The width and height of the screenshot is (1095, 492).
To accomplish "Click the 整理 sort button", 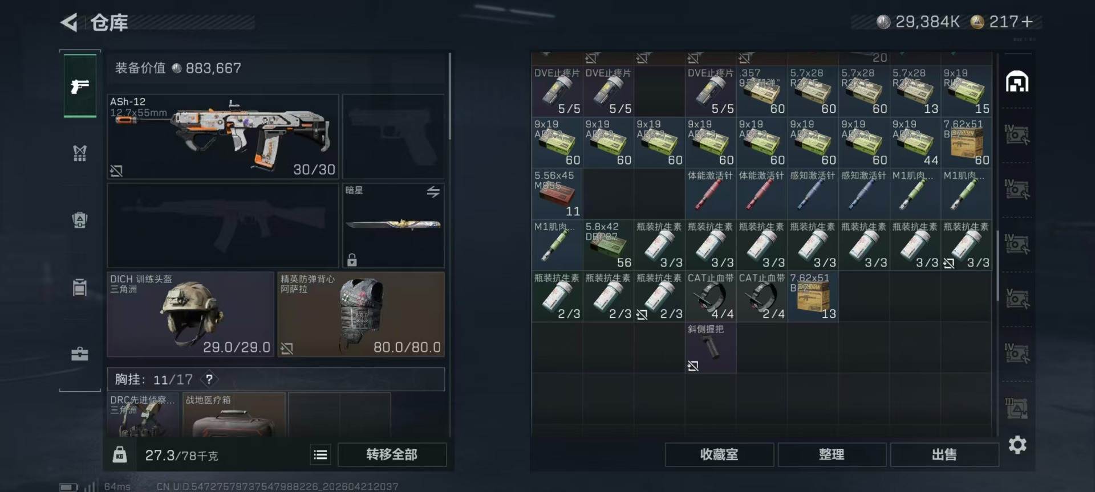I will (832, 454).
